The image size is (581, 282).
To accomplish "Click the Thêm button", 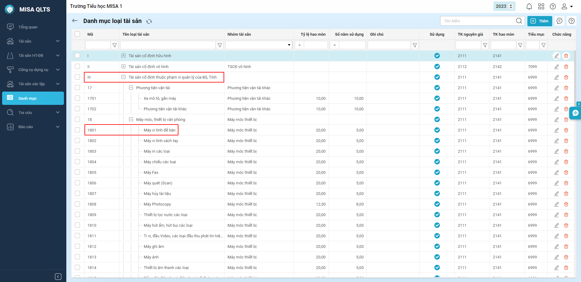I will [x=539, y=21].
